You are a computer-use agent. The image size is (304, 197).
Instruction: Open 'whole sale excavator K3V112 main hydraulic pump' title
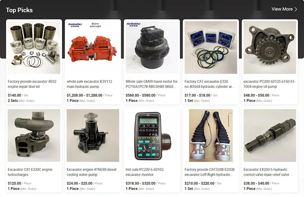[x=89, y=84]
